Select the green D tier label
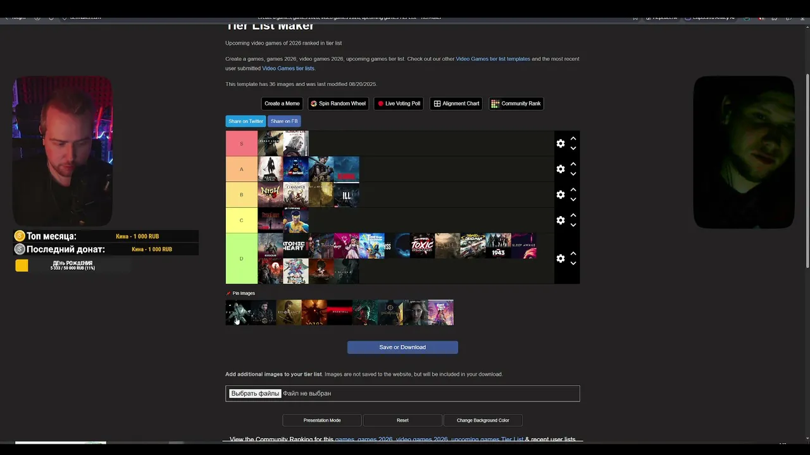Image resolution: width=810 pixels, height=455 pixels. pos(242,258)
